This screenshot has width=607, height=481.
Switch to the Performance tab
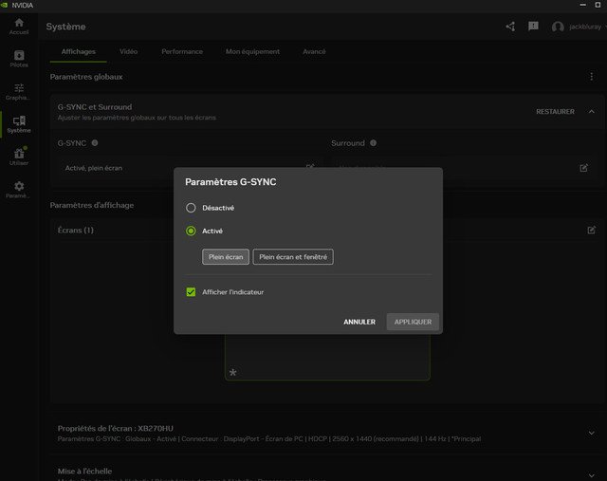[182, 51]
